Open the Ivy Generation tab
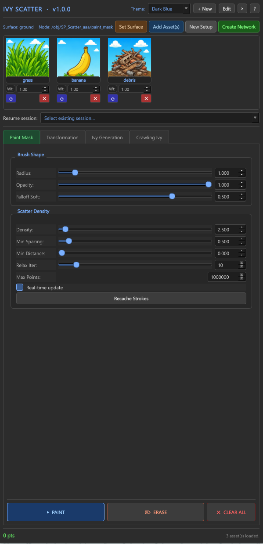263x544 pixels. (x=107, y=137)
